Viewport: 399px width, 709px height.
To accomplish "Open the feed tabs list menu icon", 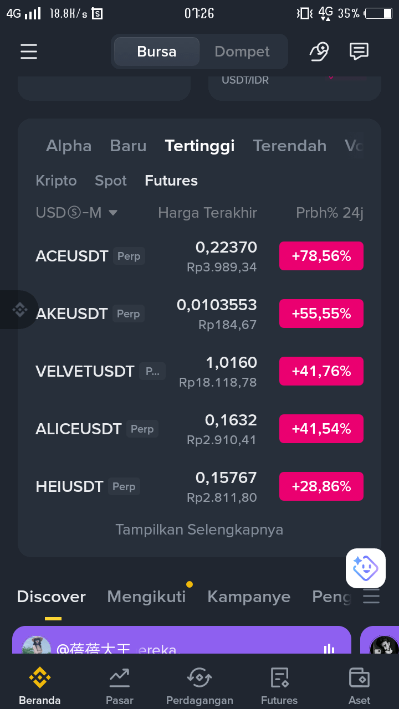I will point(371,597).
